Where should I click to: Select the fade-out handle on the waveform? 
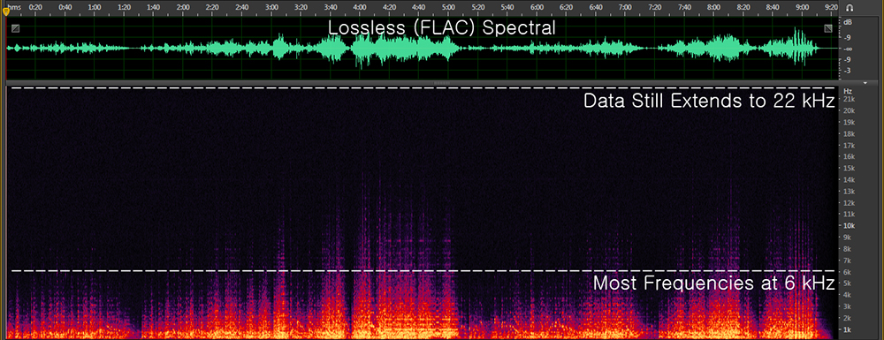click(827, 28)
